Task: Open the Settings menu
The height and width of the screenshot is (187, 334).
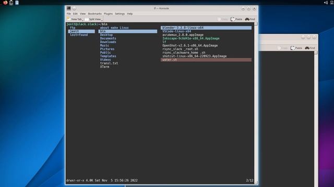Action: (x=120, y=14)
